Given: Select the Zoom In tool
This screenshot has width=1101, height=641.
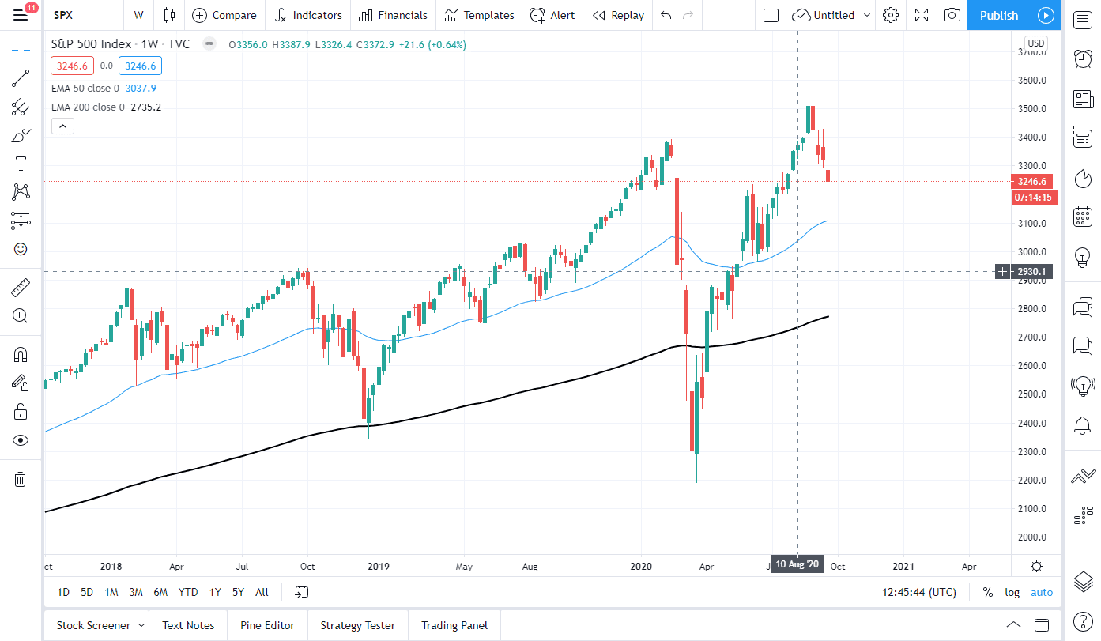Looking at the screenshot, I should [21, 316].
